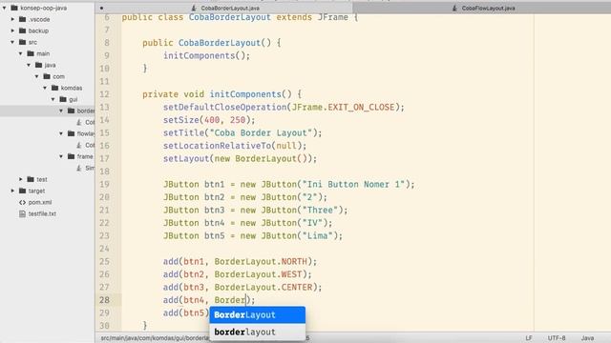Screen dimensions: 611x343
Task: Collapse the src folder arrow
Action: [12, 42]
